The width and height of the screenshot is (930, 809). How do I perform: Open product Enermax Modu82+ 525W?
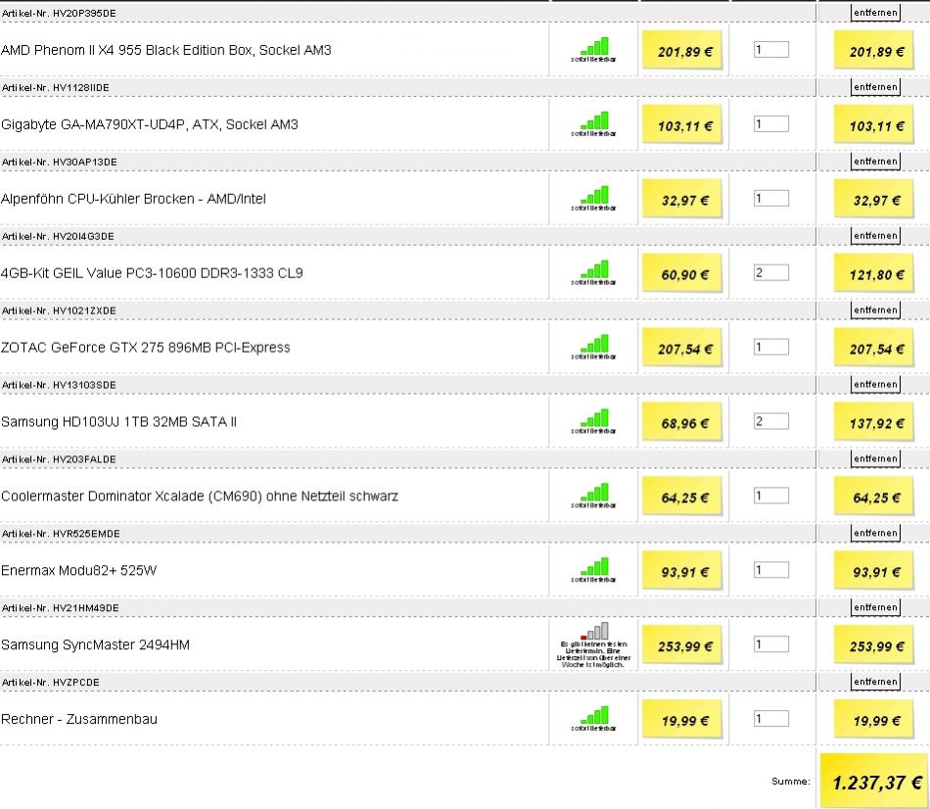click(x=79, y=570)
